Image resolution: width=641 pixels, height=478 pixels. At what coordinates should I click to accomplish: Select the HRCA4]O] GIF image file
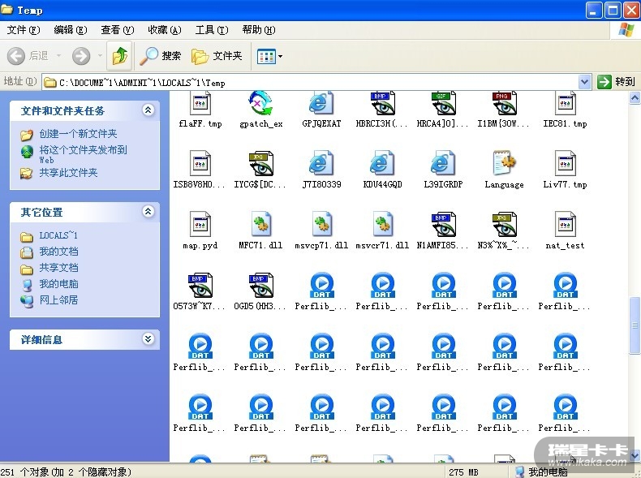[x=443, y=104]
